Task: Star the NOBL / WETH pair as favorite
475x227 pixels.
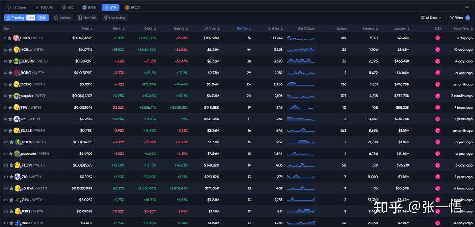Action: pyautogui.click(x=10, y=50)
